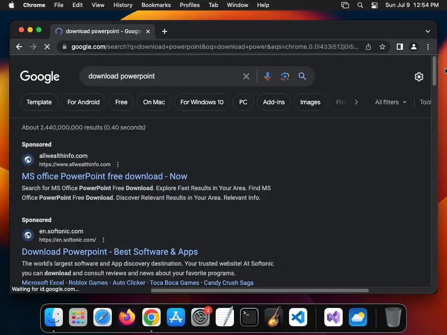Open the Bookmarks menu
Viewport: 447px width, 335px height.
click(156, 5)
